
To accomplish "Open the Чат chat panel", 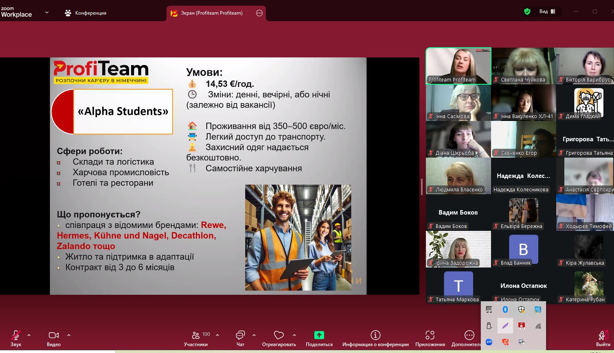I will tap(240, 339).
